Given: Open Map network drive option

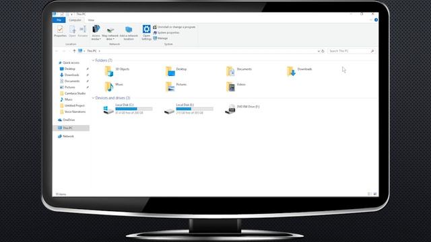Looking at the screenshot, I should 110,33.
